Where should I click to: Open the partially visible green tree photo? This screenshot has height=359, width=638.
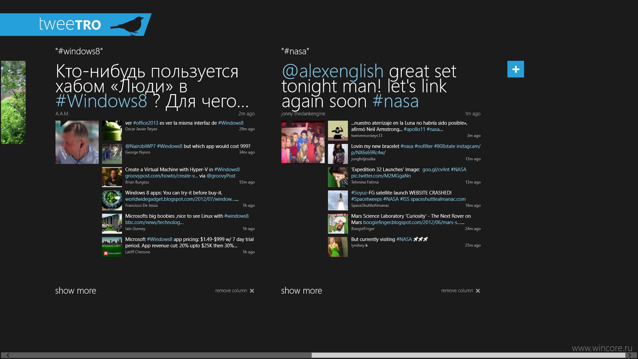click(13, 102)
